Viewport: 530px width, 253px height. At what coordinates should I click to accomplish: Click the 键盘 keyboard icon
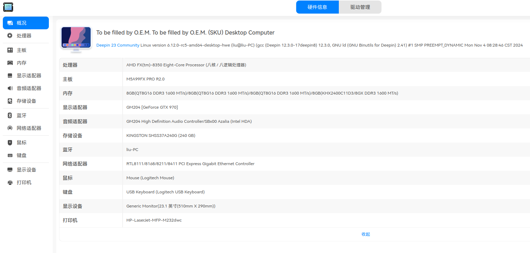click(10, 155)
